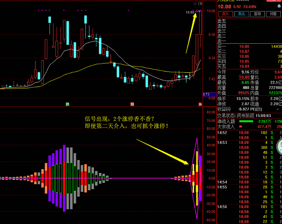Select the 卖三 order book row
282x224 pixels.
(249, 31)
